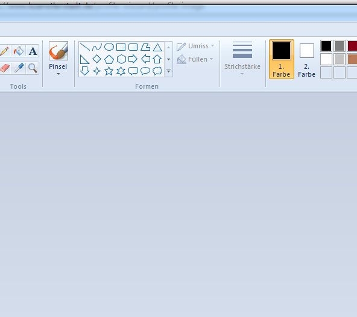This screenshot has height=317, width=357.
Task: Choose the rounded rectangle callout shape
Action: click(133, 71)
